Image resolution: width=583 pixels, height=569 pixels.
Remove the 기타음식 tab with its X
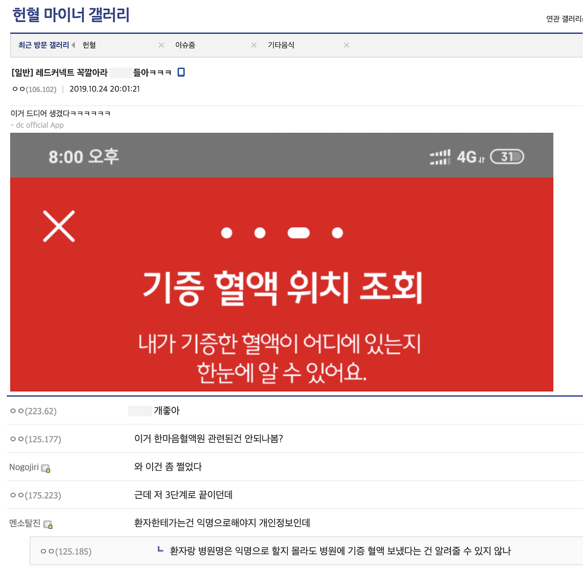[346, 45]
